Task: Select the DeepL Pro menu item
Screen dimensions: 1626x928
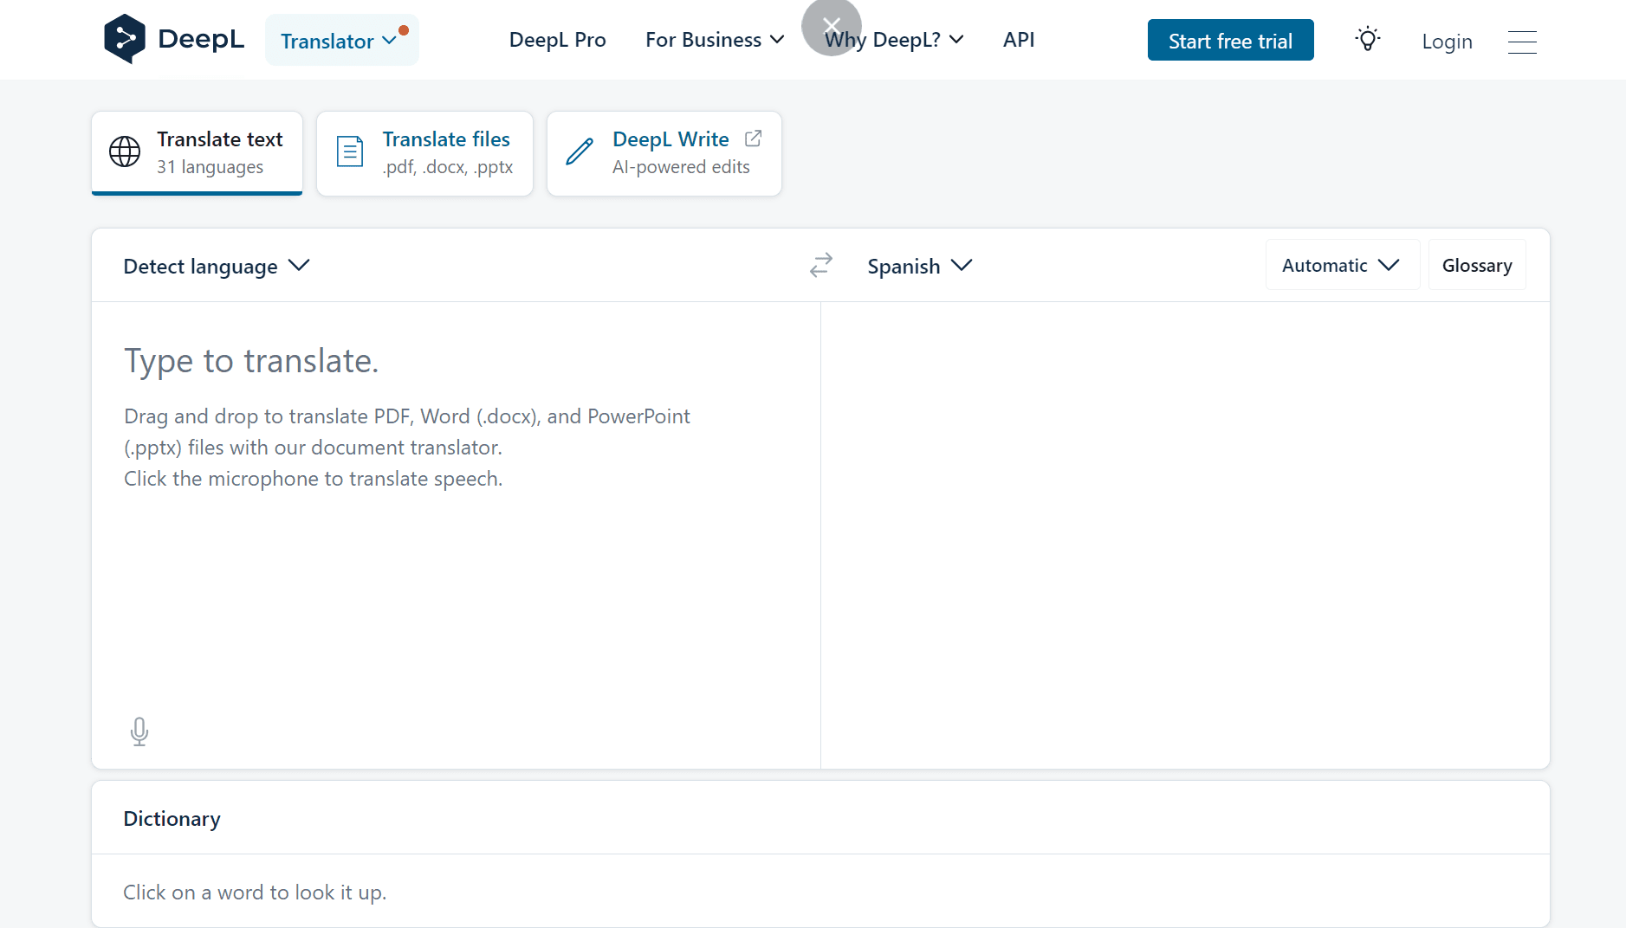Action: (557, 39)
